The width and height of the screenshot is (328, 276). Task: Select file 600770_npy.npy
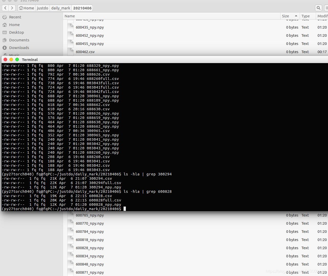tap(90, 223)
